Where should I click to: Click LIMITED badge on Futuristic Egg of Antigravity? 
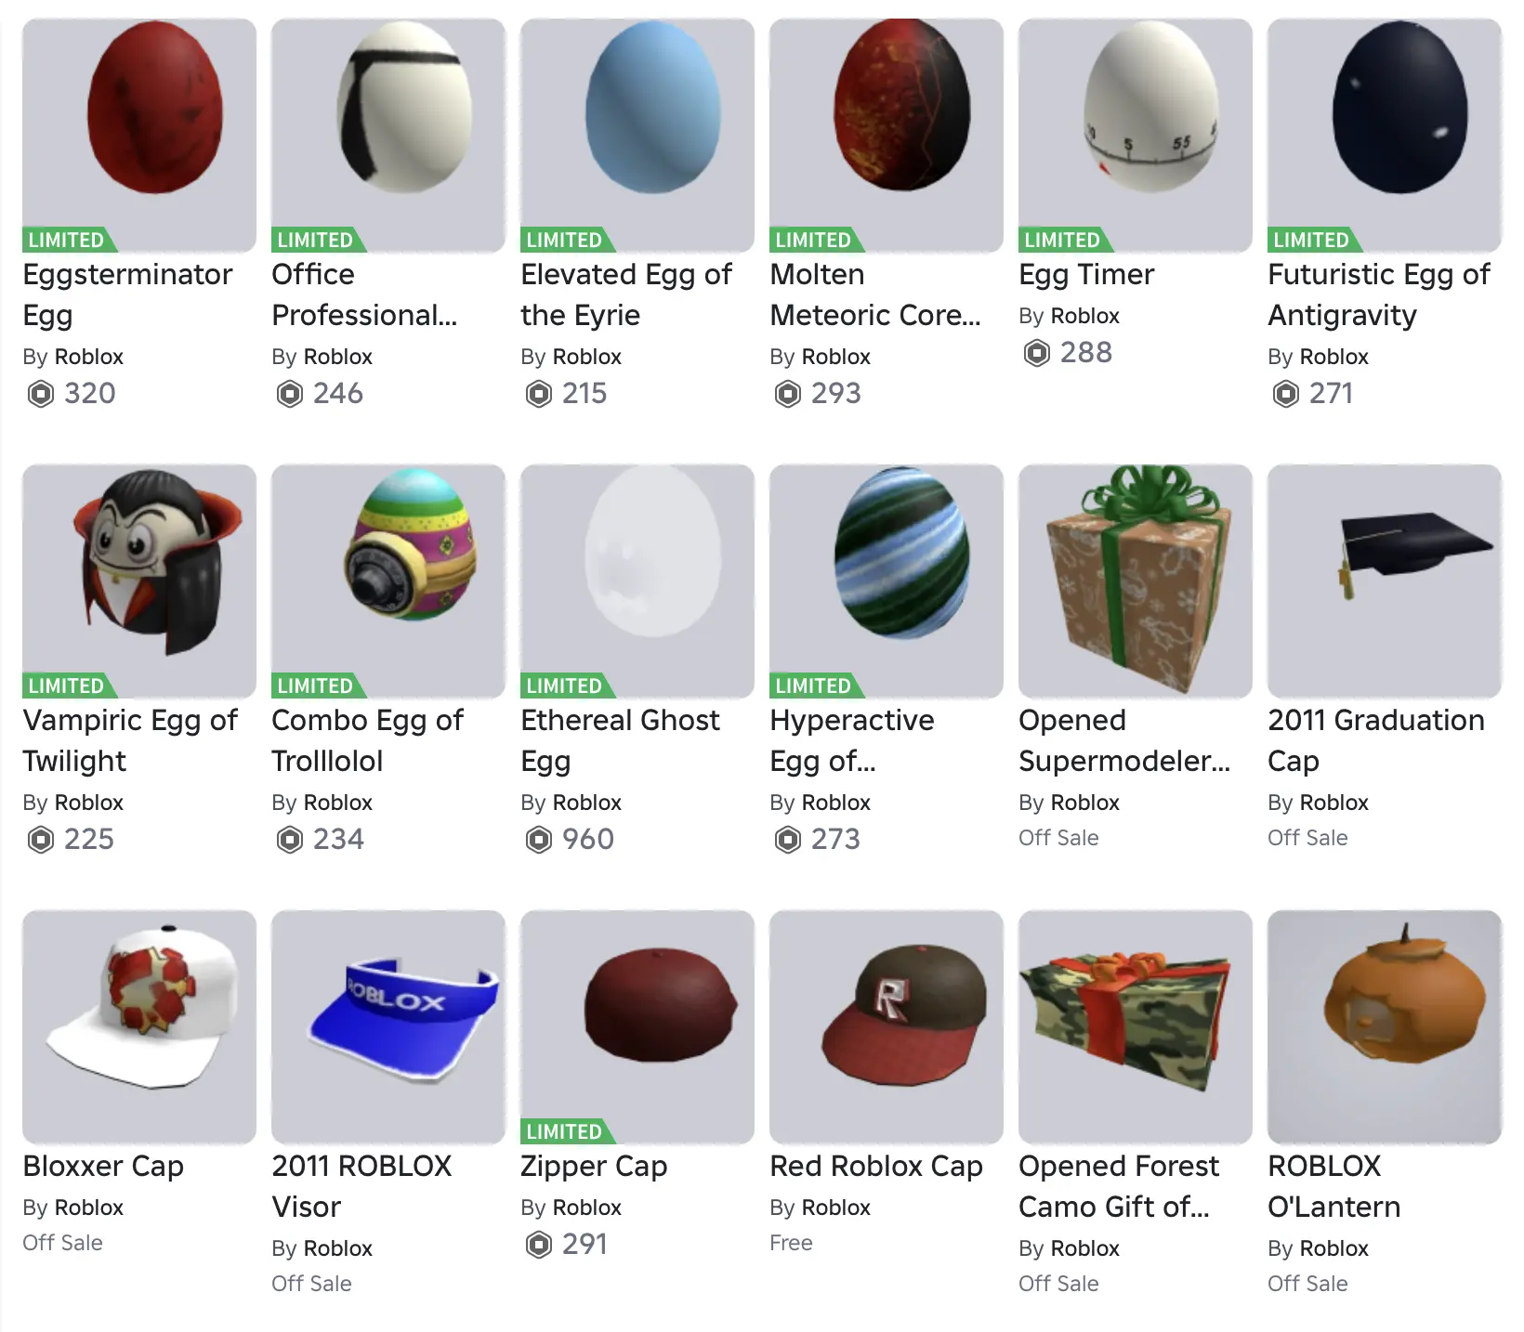tap(1313, 240)
